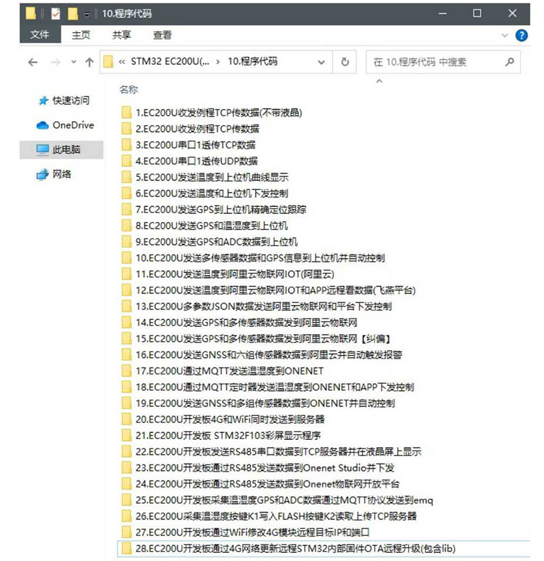Click folder icon of 19.EC200U发送GNSS和多组传感器
This screenshot has height=561, width=544.
[x=126, y=403]
